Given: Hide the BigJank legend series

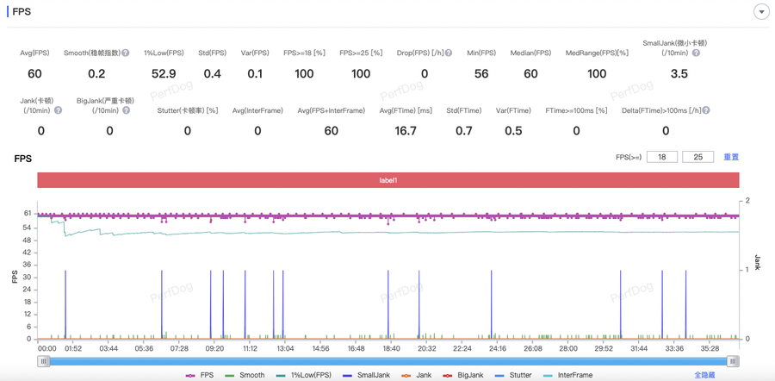Looking at the screenshot, I should pyautogui.click(x=463, y=376).
